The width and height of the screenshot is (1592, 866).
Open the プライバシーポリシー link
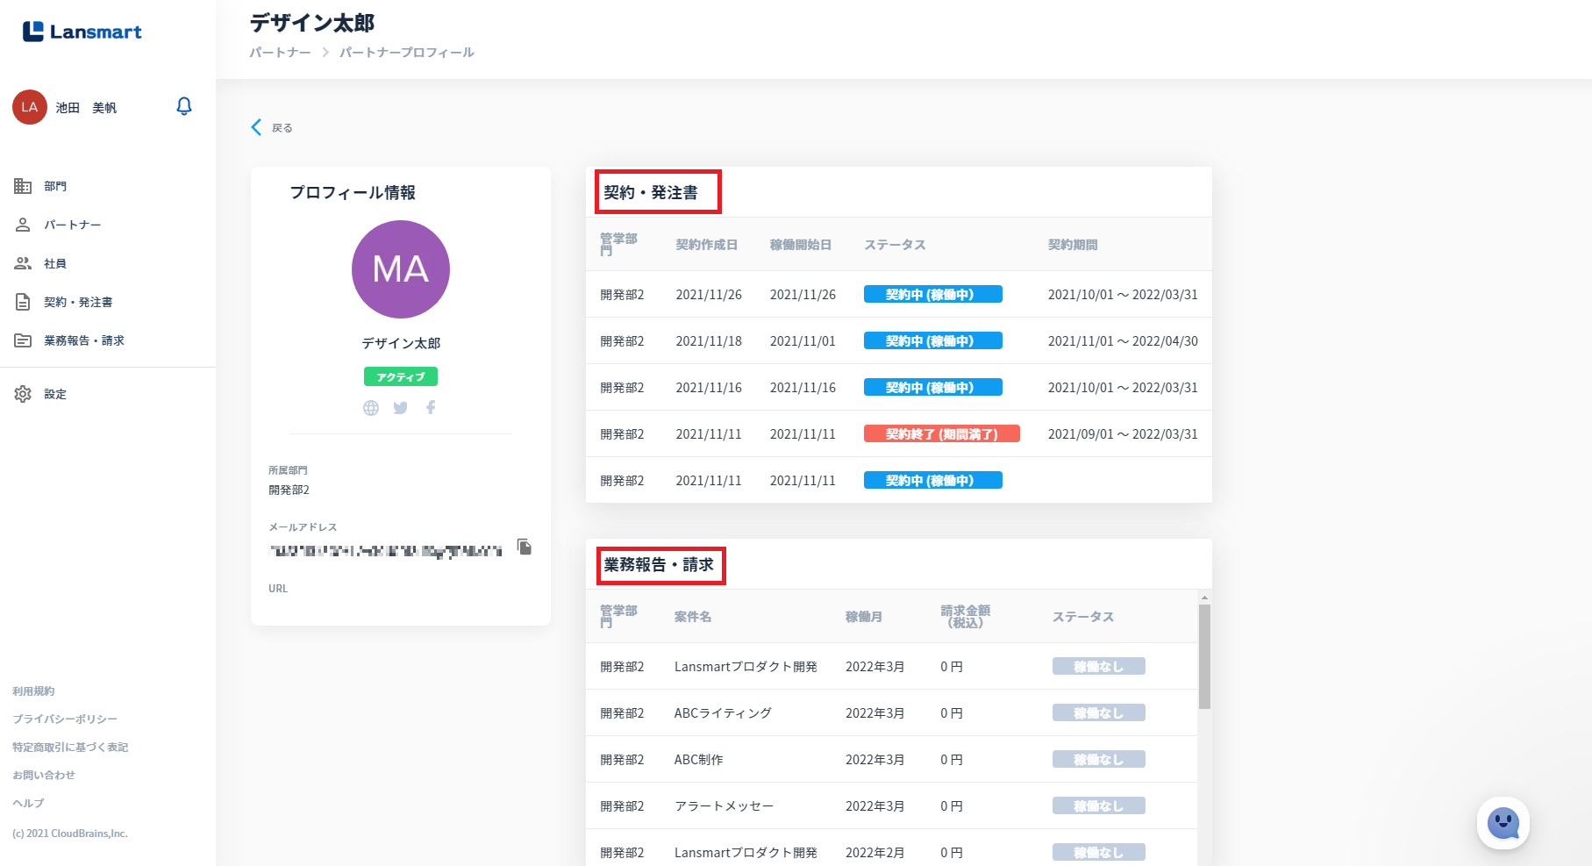click(x=65, y=719)
